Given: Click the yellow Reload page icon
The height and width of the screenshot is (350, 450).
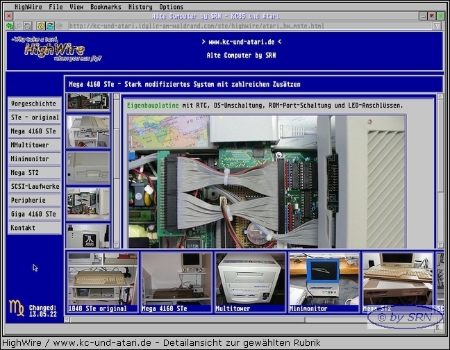Looking at the screenshot, I should (41, 26).
